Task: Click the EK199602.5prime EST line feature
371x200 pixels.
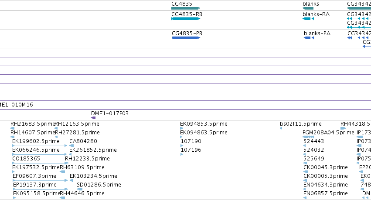Action: click(x=40, y=146)
